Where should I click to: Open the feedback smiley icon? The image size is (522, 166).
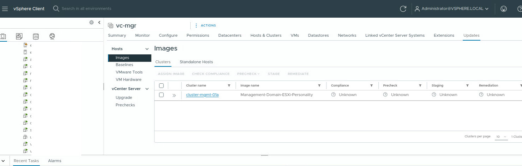point(504,9)
